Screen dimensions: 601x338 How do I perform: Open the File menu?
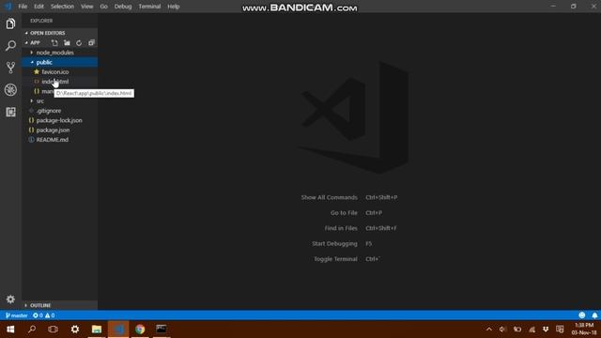coord(23,7)
